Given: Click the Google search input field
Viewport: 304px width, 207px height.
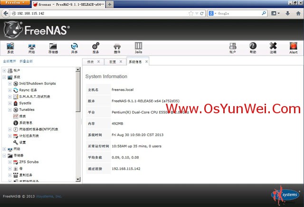Looking at the screenshot, I should (x=239, y=13).
